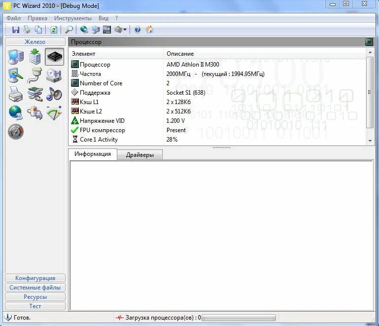Open the Правка menu
This screenshot has width=379, height=326.
(x=37, y=18)
